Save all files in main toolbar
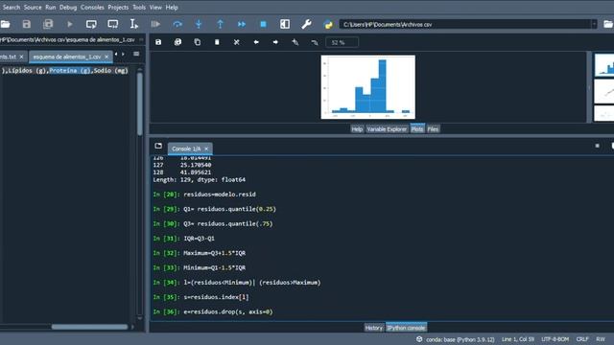The image size is (614, 345). pos(48,24)
